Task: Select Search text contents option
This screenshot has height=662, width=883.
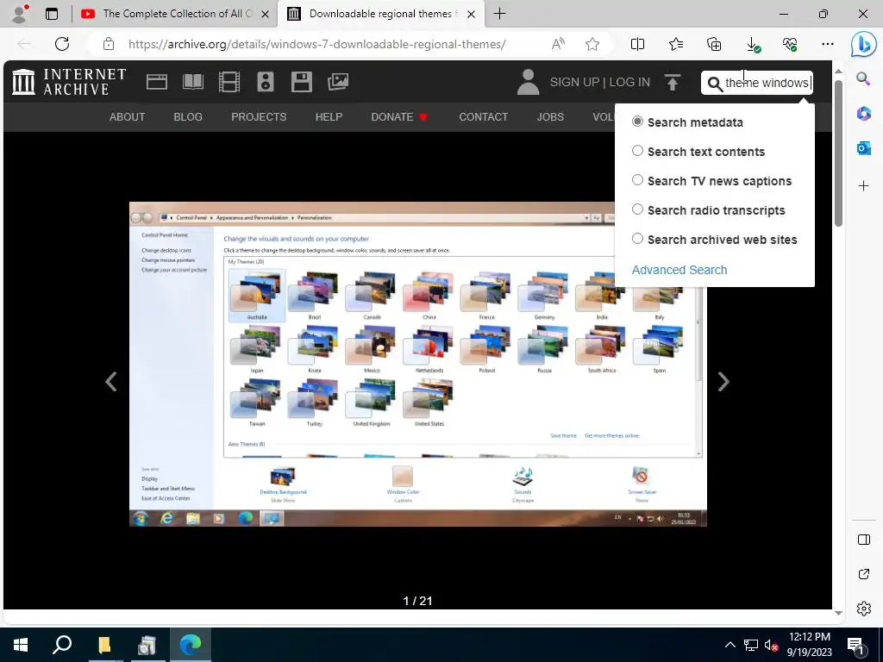Action: [698, 152]
